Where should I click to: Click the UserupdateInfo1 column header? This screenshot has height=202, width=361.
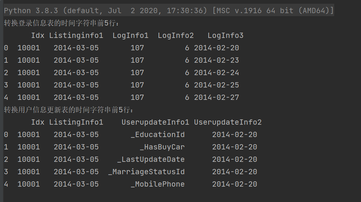(155, 122)
